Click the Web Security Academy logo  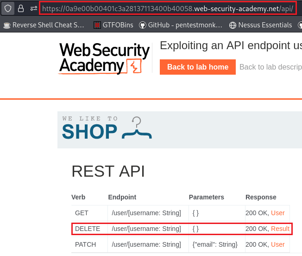pyautogui.click(x=104, y=58)
